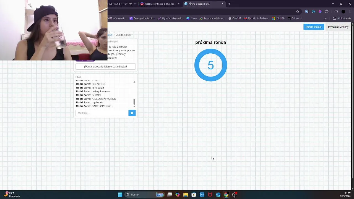Switch to the Discord tab
This screenshot has height=199, width=354.
[160, 4]
